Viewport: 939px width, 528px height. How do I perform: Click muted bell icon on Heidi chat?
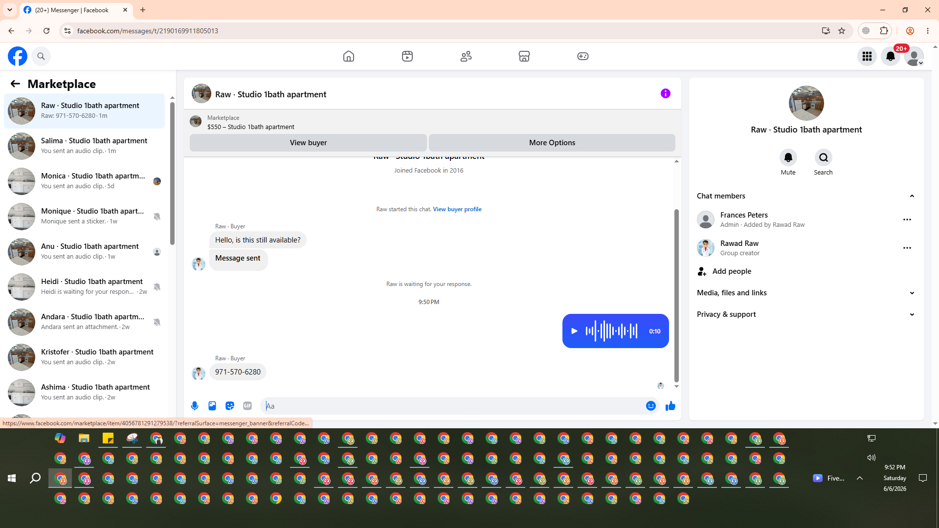pyautogui.click(x=157, y=287)
